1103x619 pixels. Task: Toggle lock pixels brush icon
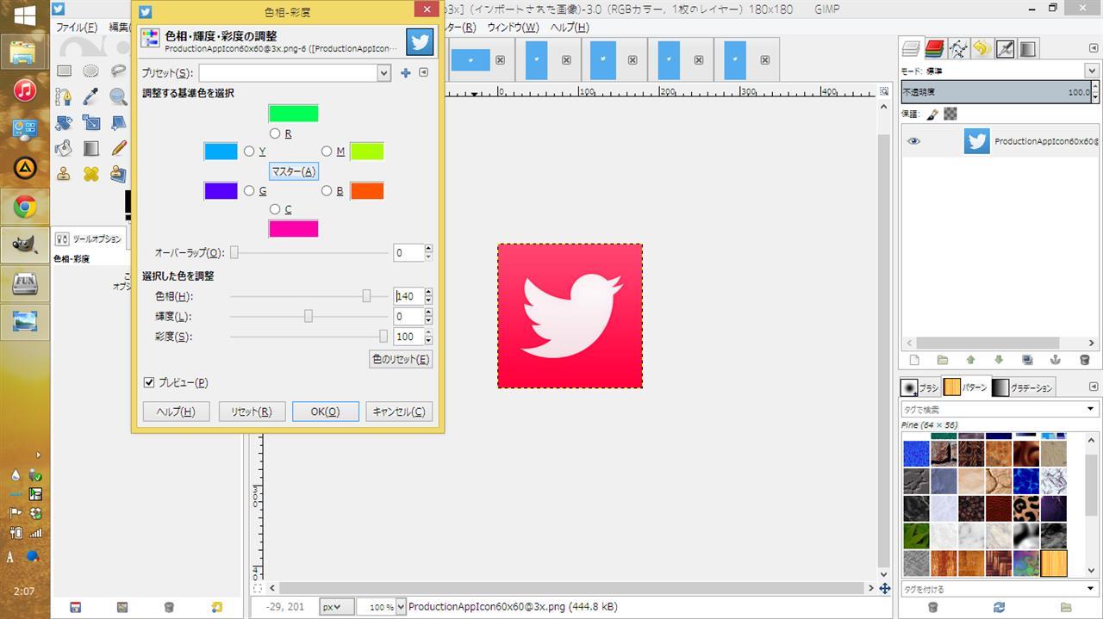932,114
